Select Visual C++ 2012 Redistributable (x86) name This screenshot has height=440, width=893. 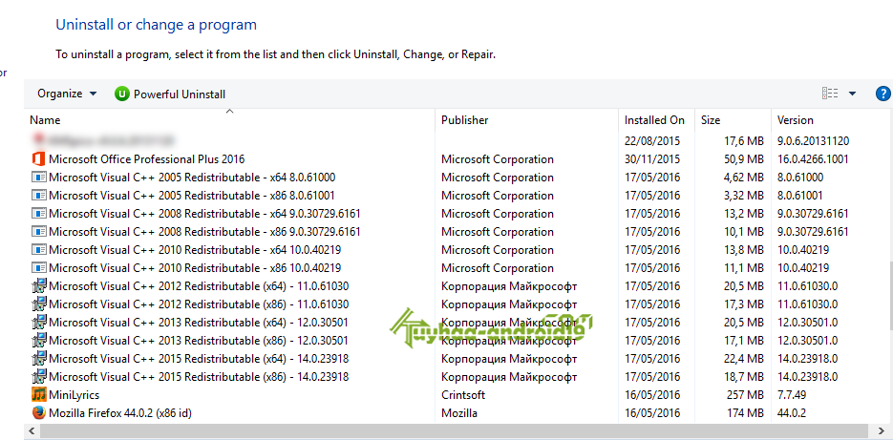coord(199,304)
